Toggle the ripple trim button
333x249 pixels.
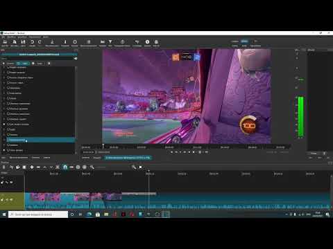pos(78,167)
